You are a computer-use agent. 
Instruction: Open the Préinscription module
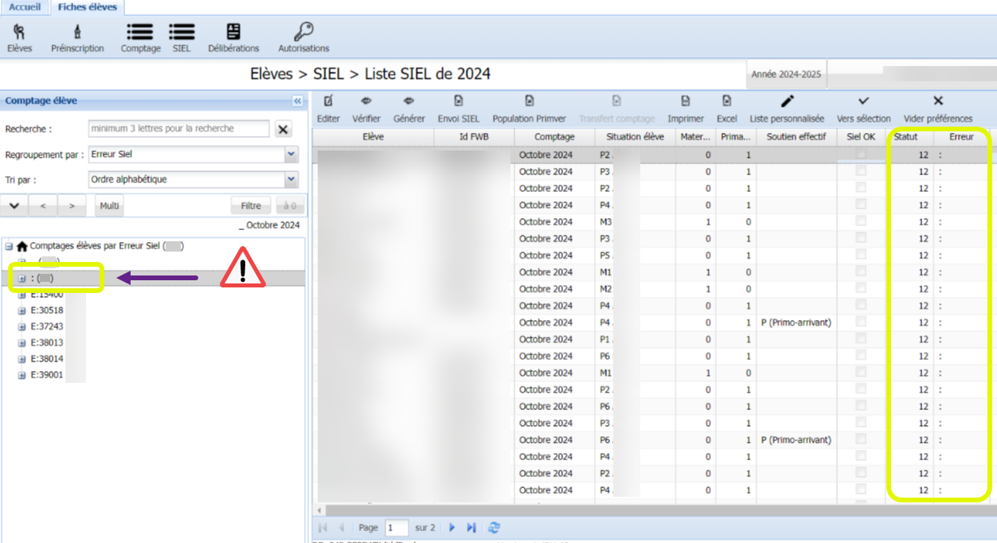pos(77,32)
